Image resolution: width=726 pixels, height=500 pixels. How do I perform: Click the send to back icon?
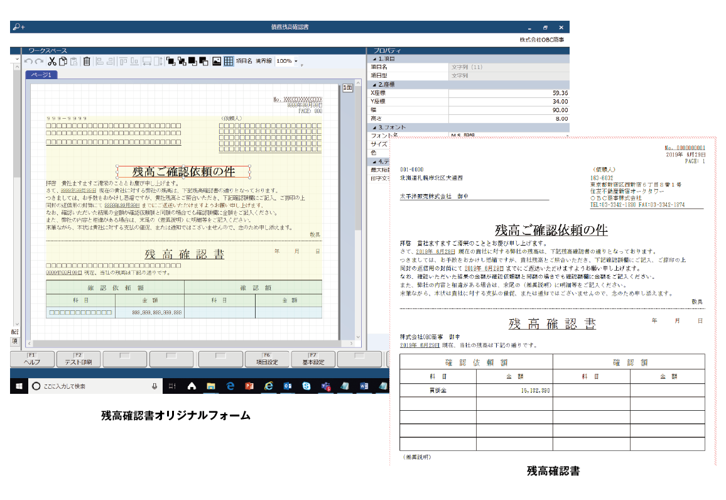(x=182, y=61)
